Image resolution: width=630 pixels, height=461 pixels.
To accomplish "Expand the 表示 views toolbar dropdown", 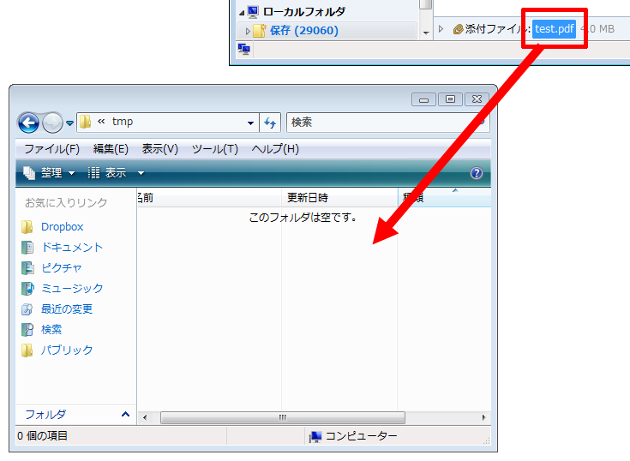I will pyautogui.click(x=141, y=173).
